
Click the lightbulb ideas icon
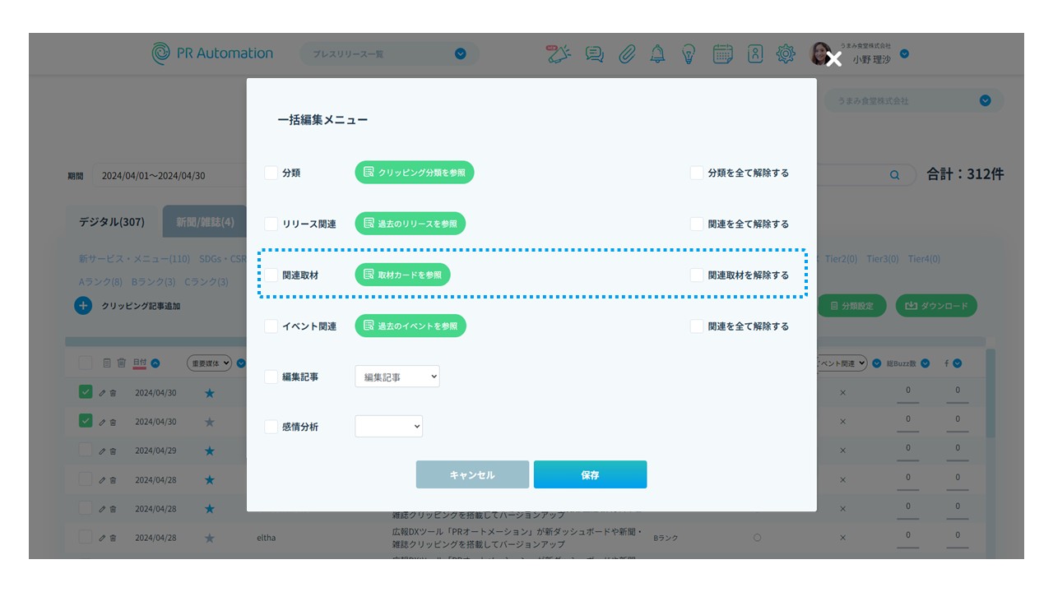click(x=689, y=54)
